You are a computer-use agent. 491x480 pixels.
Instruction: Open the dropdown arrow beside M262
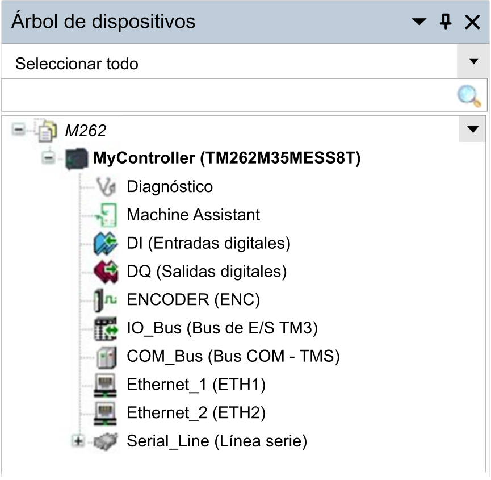472,129
